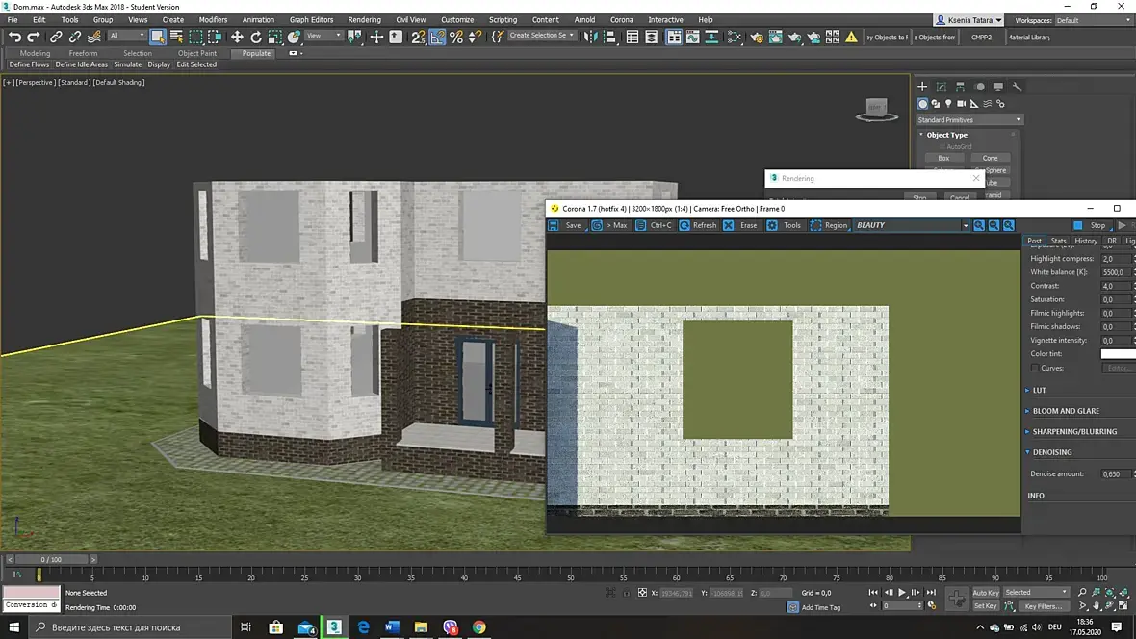
Task: Enable the Curves checkbox
Action: [x=1035, y=368]
